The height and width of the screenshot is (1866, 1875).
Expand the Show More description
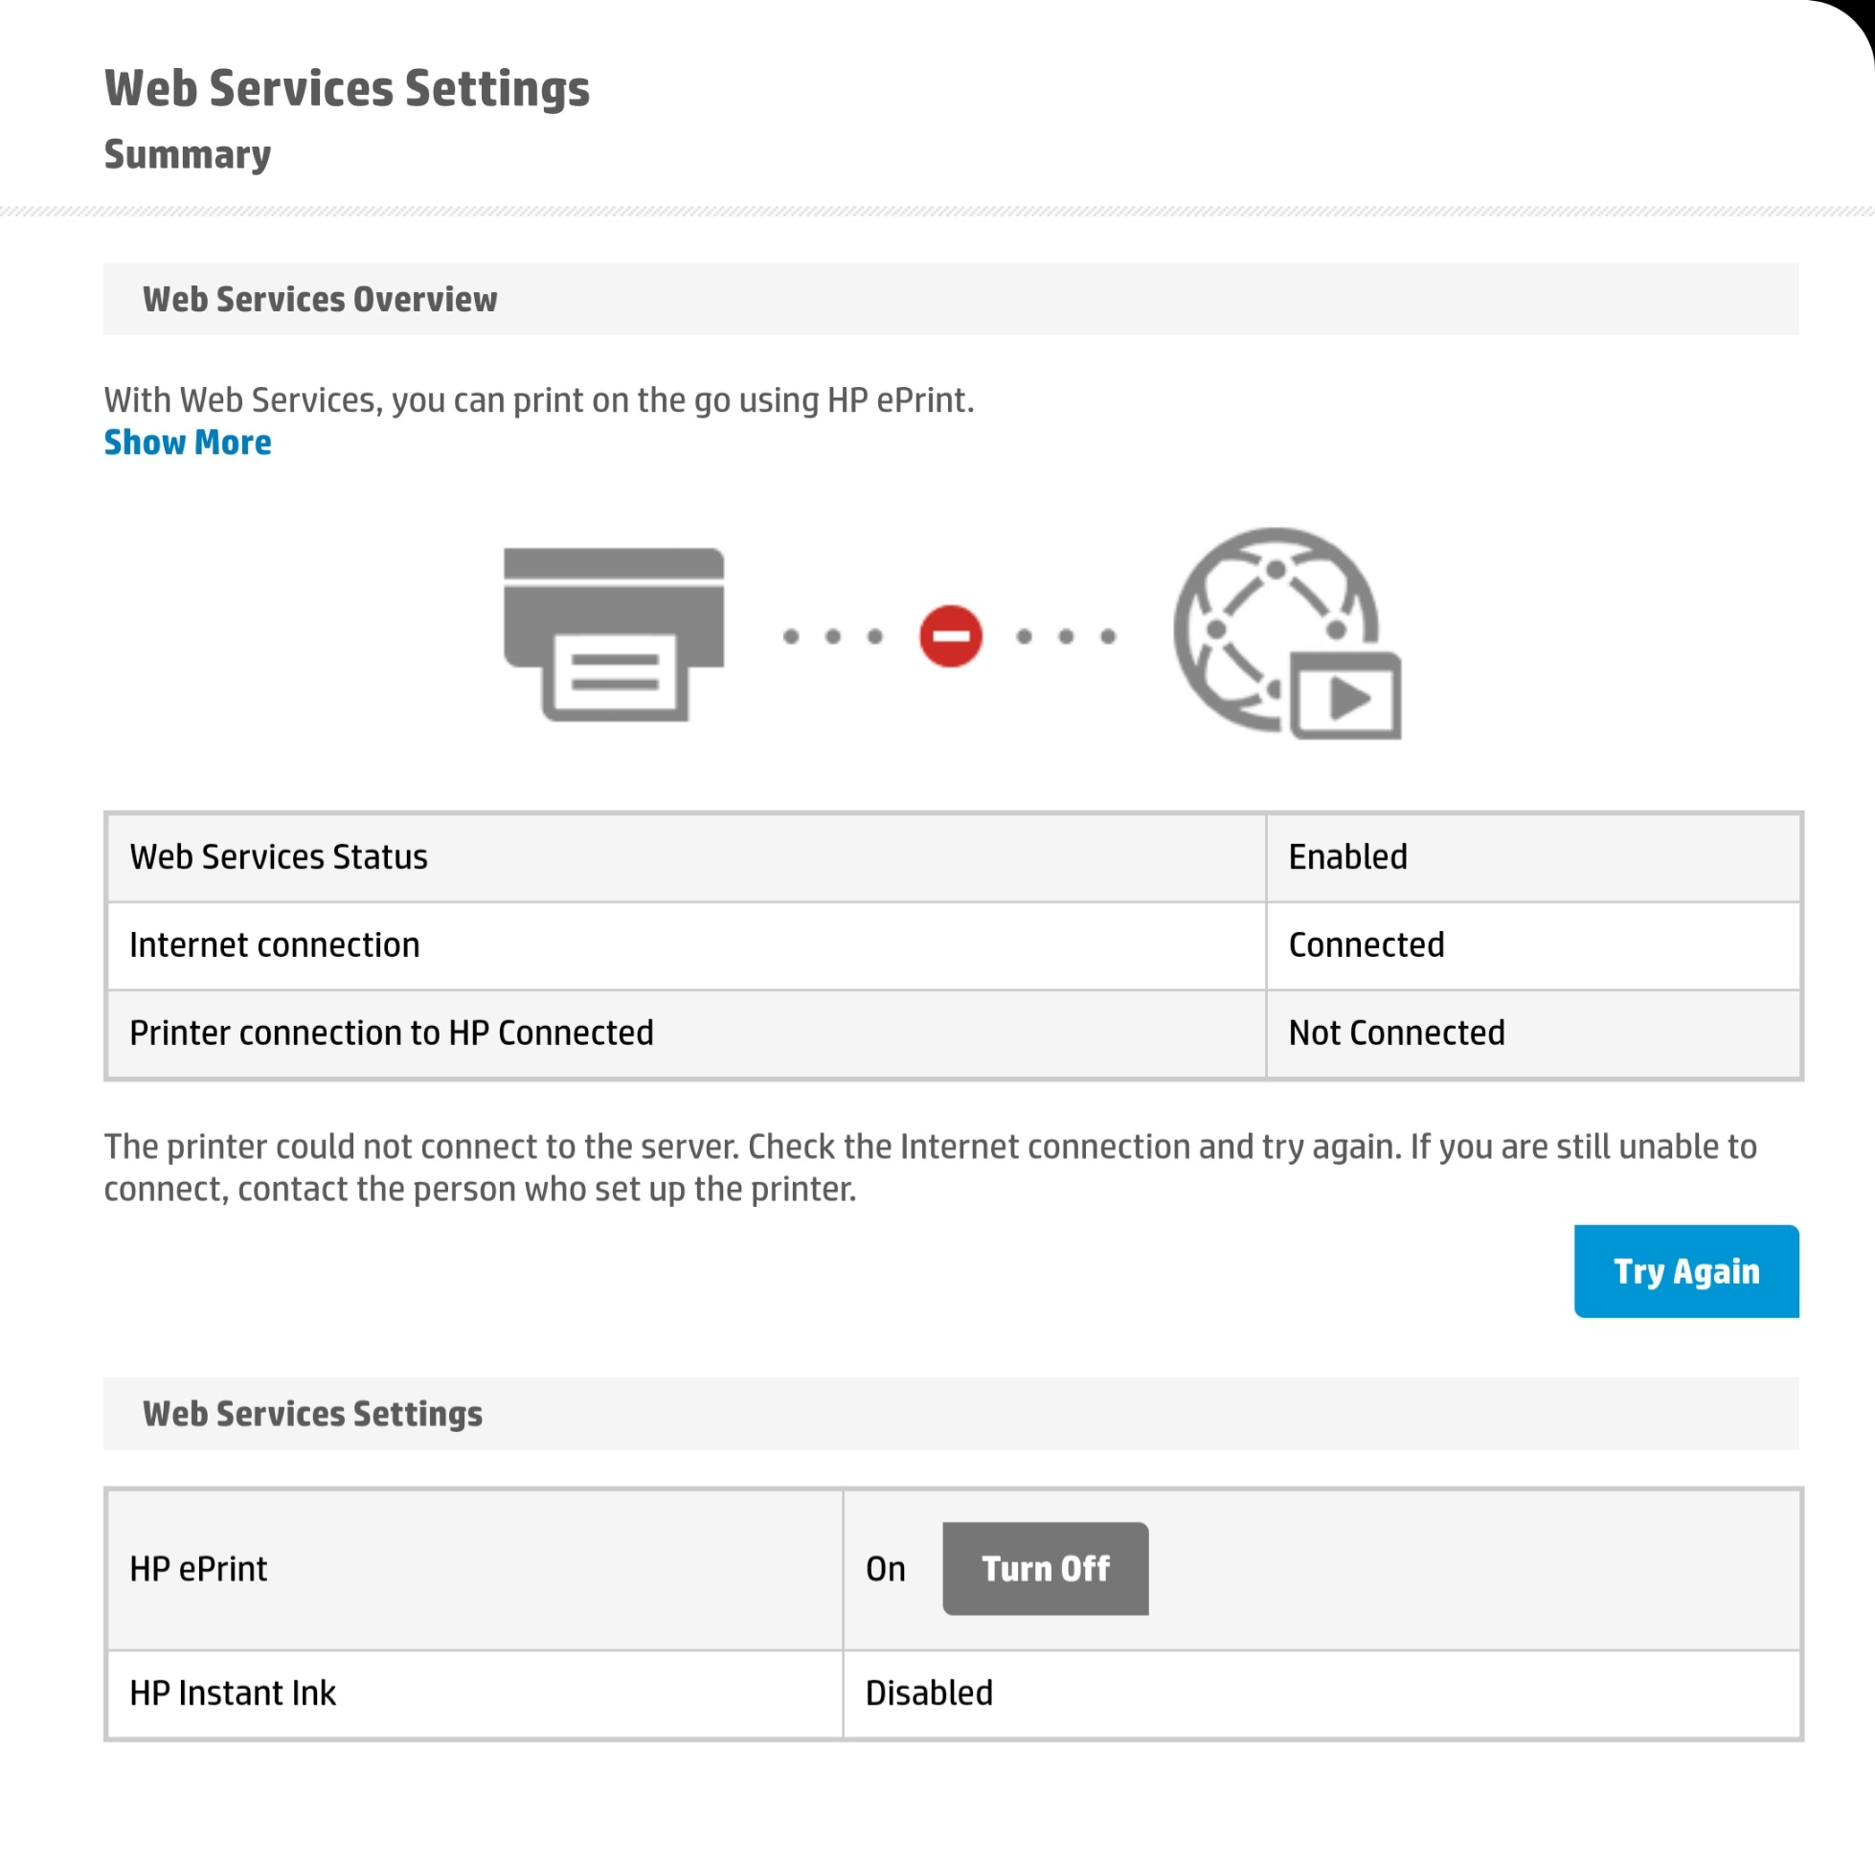188,443
